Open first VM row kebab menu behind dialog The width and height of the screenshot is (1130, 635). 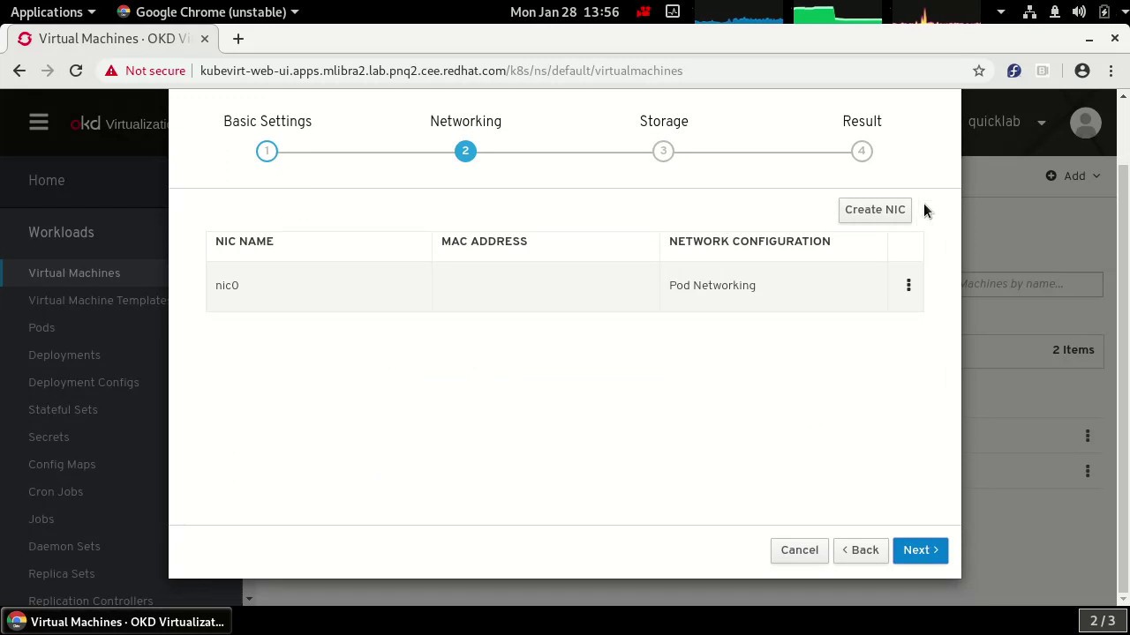coord(1088,436)
